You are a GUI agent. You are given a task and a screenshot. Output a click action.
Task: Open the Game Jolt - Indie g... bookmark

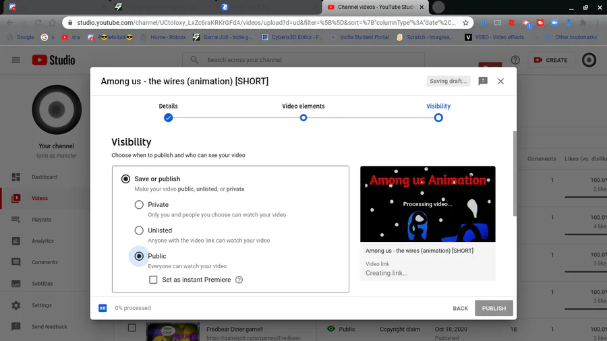223,37
